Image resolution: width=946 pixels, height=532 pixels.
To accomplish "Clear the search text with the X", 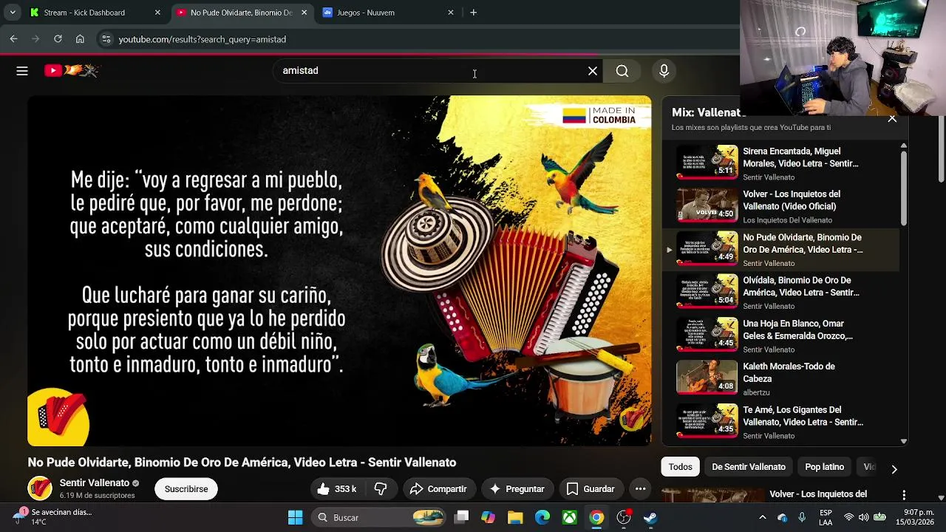I will [x=593, y=71].
